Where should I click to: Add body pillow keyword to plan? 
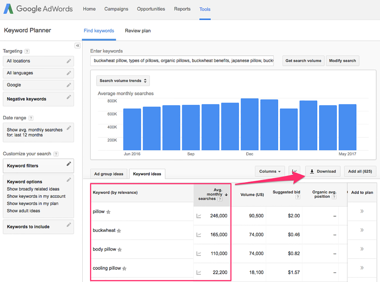(x=362, y=249)
